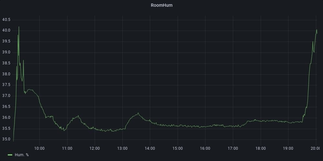Viewport: 323px width, 161px height.
Task: Select the 10:00 time axis label
Action: 39,148
